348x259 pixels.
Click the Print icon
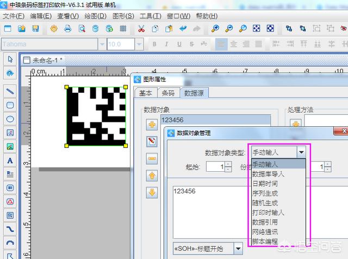67,29
